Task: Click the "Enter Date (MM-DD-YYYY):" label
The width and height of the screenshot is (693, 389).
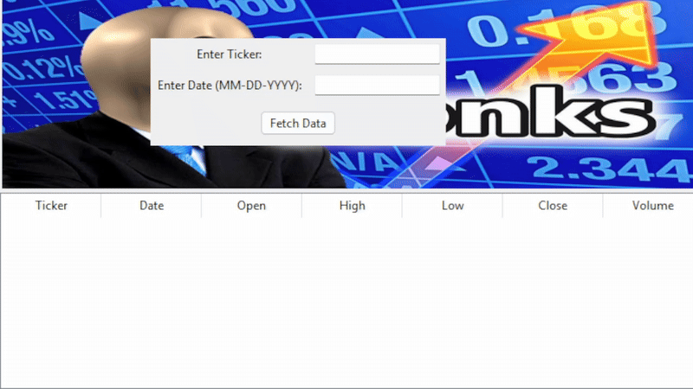Action: point(230,85)
